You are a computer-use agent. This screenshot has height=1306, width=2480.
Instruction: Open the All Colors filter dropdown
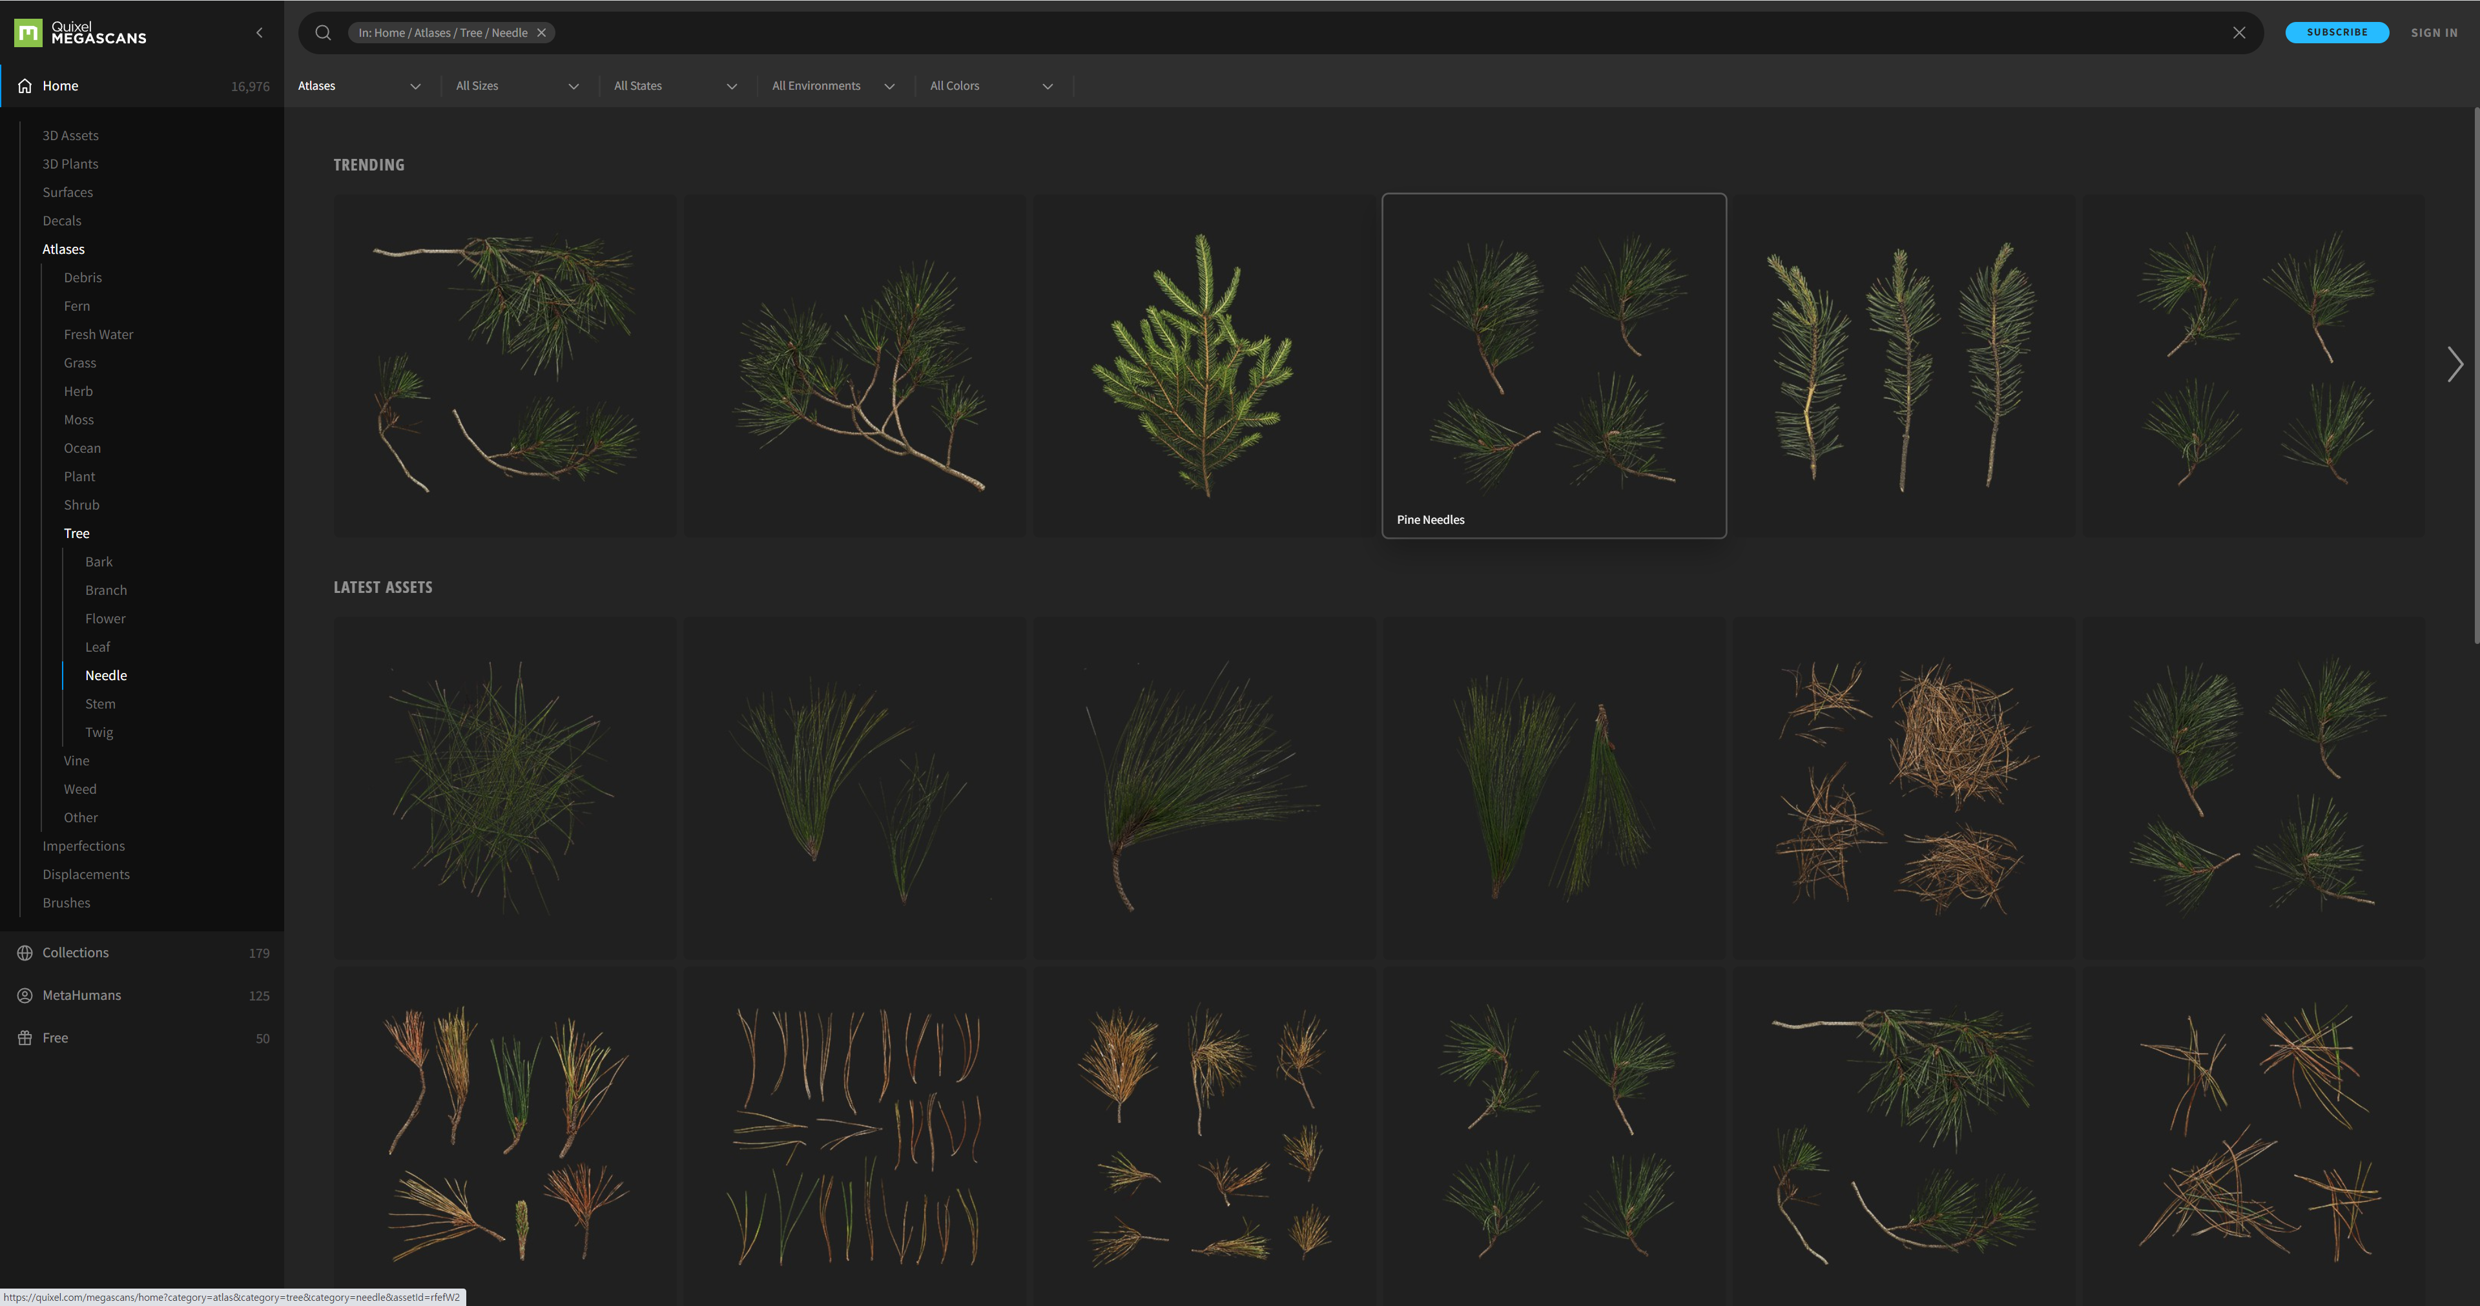coord(991,86)
